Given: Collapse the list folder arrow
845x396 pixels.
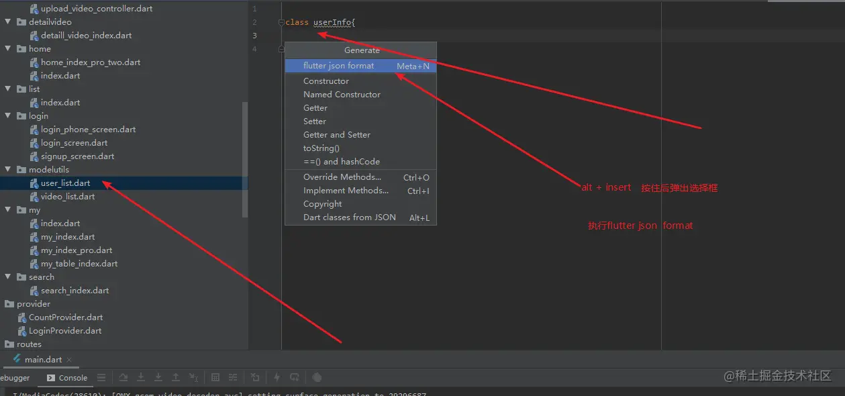Looking at the screenshot, I should [8, 89].
